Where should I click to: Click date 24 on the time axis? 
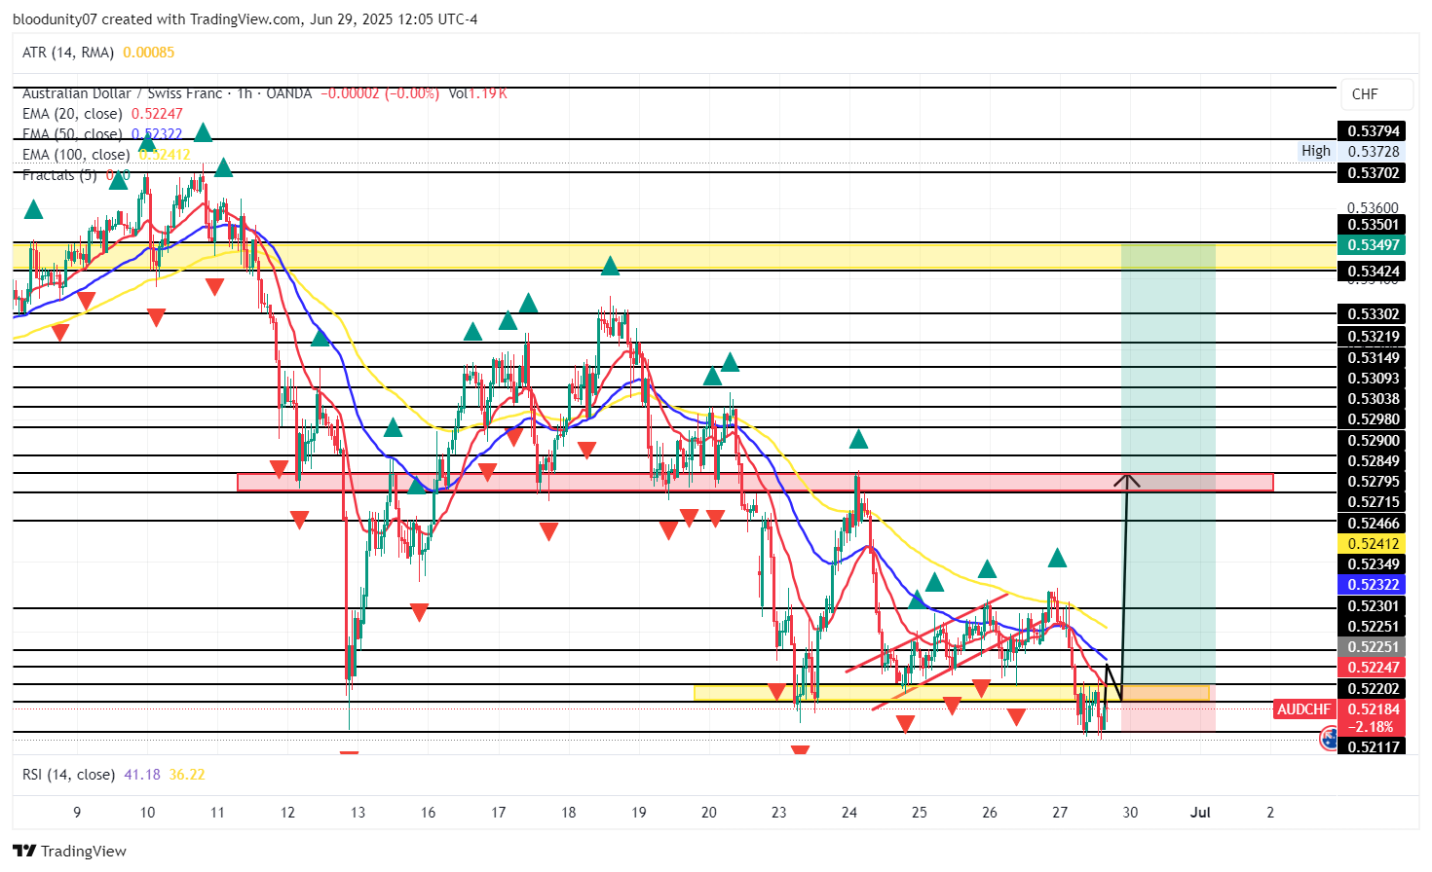[x=849, y=813]
